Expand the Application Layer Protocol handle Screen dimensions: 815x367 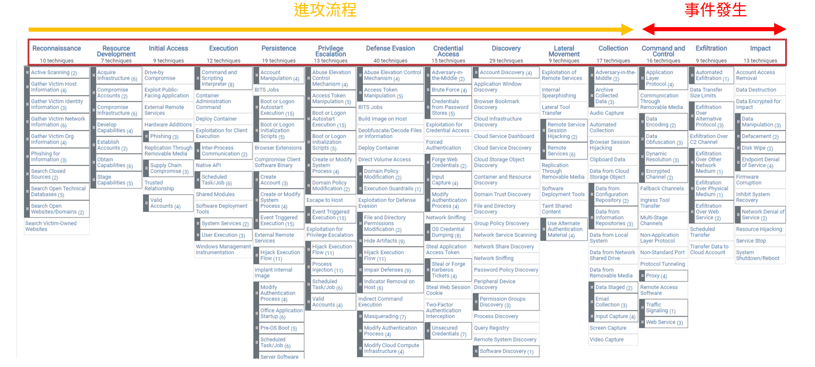pos(642,79)
